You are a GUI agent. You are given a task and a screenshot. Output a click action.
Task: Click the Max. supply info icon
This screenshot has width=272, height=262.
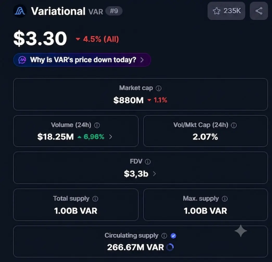coord(225,199)
